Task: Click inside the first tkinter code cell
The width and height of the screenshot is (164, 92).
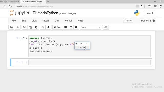Action: coord(90,46)
